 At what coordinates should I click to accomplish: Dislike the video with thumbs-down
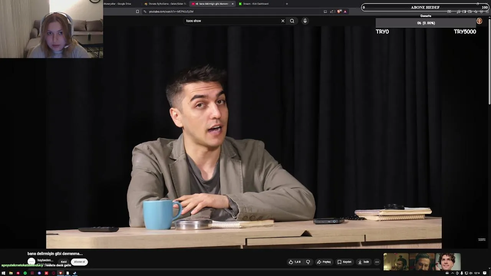pyautogui.click(x=308, y=262)
